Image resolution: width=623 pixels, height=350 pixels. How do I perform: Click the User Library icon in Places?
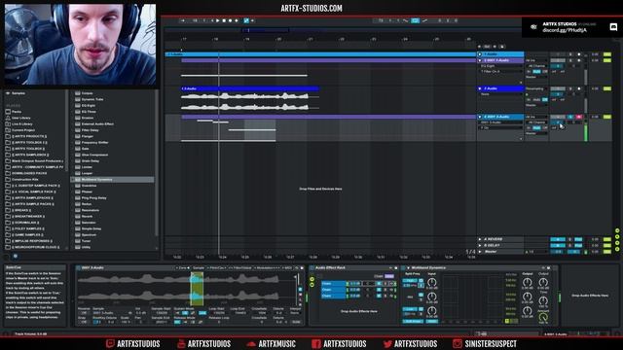coord(8,118)
